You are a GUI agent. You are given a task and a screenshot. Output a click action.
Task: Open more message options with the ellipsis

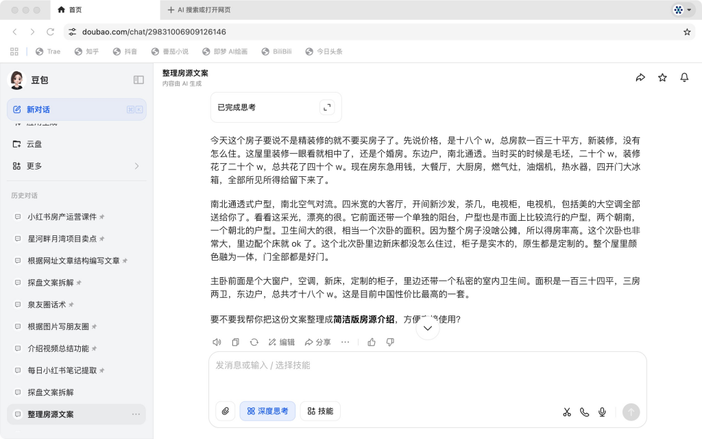(x=346, y=342)
